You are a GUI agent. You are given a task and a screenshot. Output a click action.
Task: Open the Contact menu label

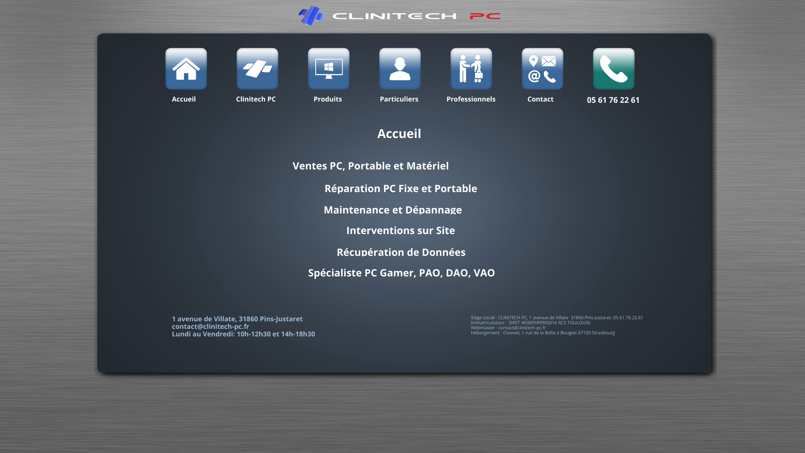tap(540, 99)
